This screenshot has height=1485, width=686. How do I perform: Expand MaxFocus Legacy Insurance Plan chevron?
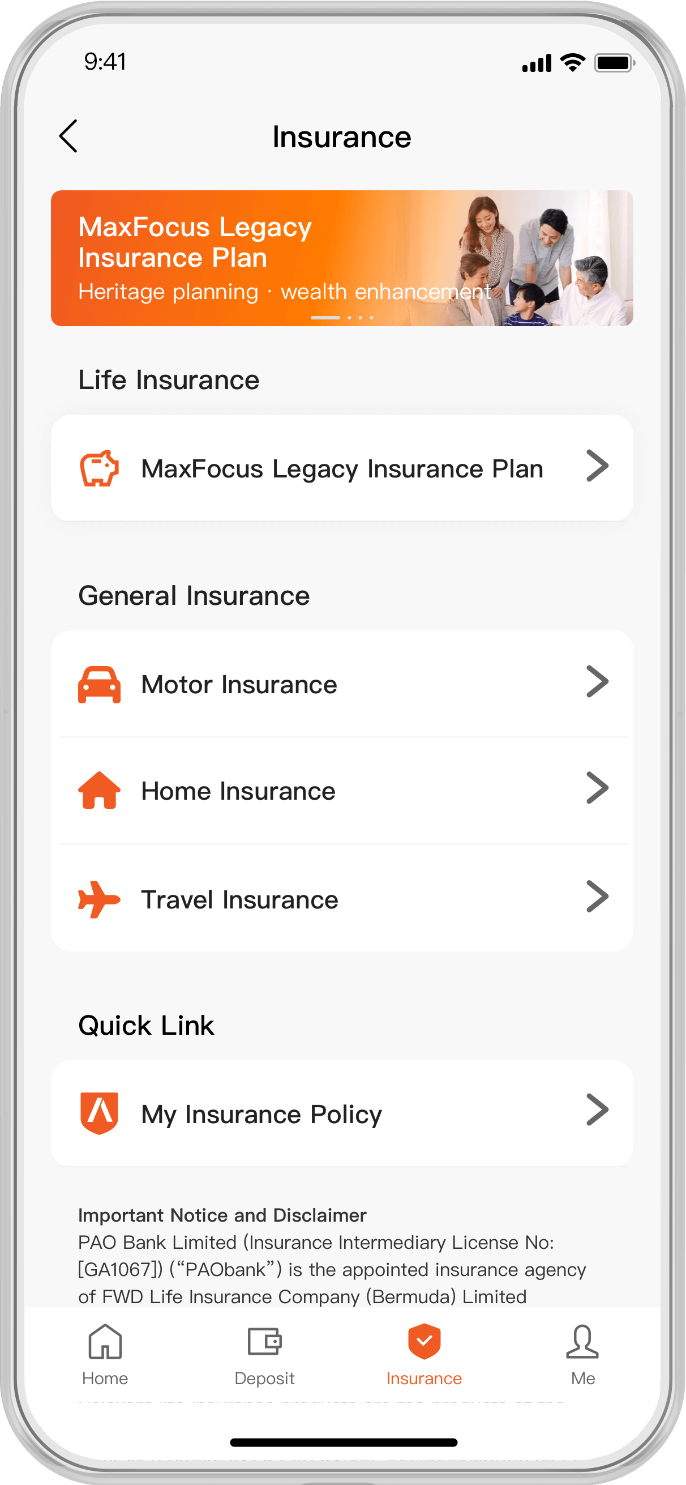coord(597,466)
